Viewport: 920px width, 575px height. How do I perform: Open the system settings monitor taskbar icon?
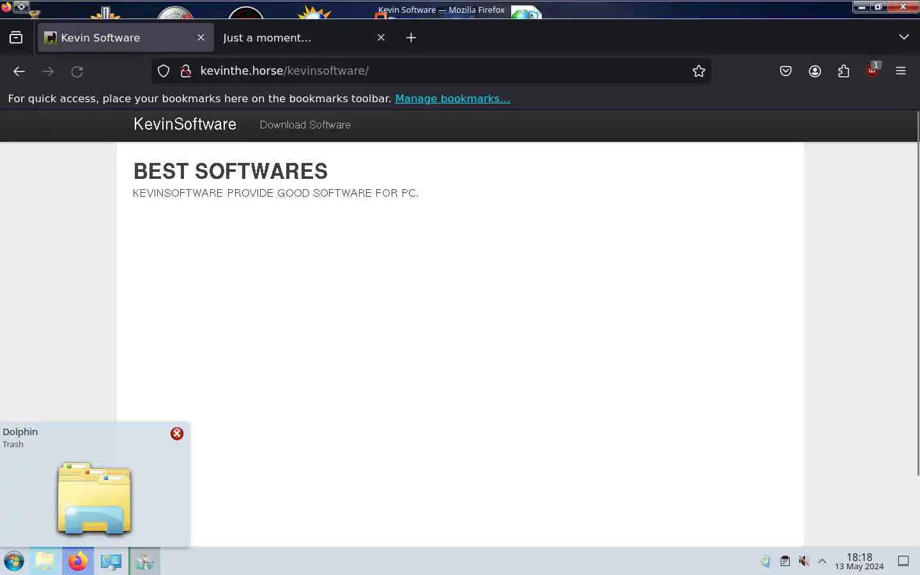coord(111,561)
